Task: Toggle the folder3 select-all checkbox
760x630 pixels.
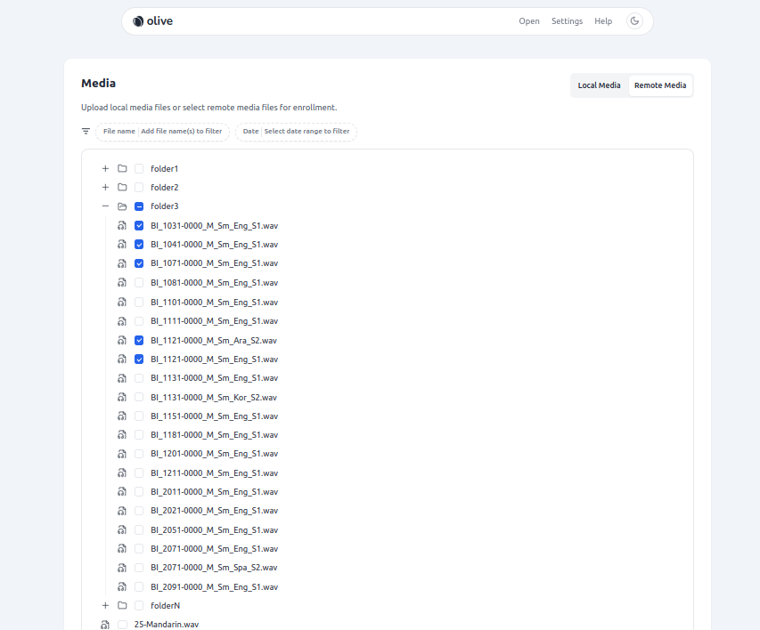Action: click(139, 206)
